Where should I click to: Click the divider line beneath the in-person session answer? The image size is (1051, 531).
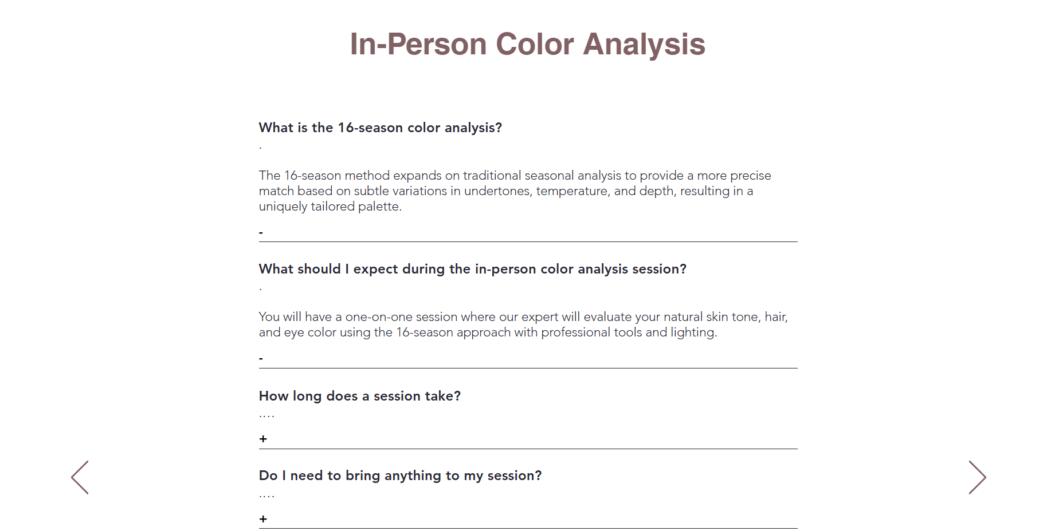tap(527, 368)
